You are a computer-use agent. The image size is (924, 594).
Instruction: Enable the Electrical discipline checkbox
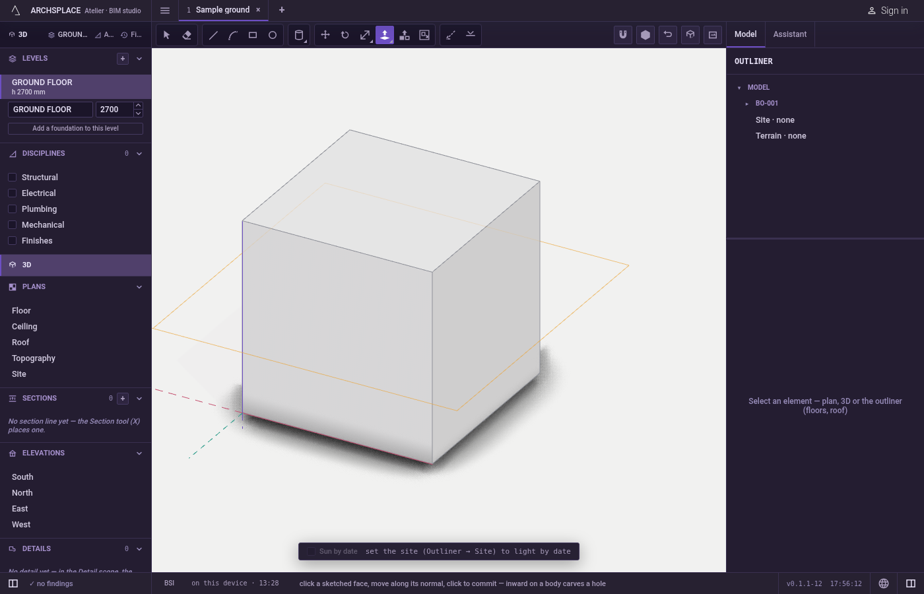pyautogui.click(x=12, y=193)
